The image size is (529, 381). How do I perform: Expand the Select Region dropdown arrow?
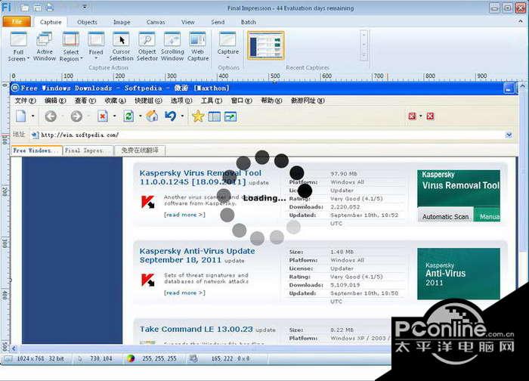pos(82,58)
